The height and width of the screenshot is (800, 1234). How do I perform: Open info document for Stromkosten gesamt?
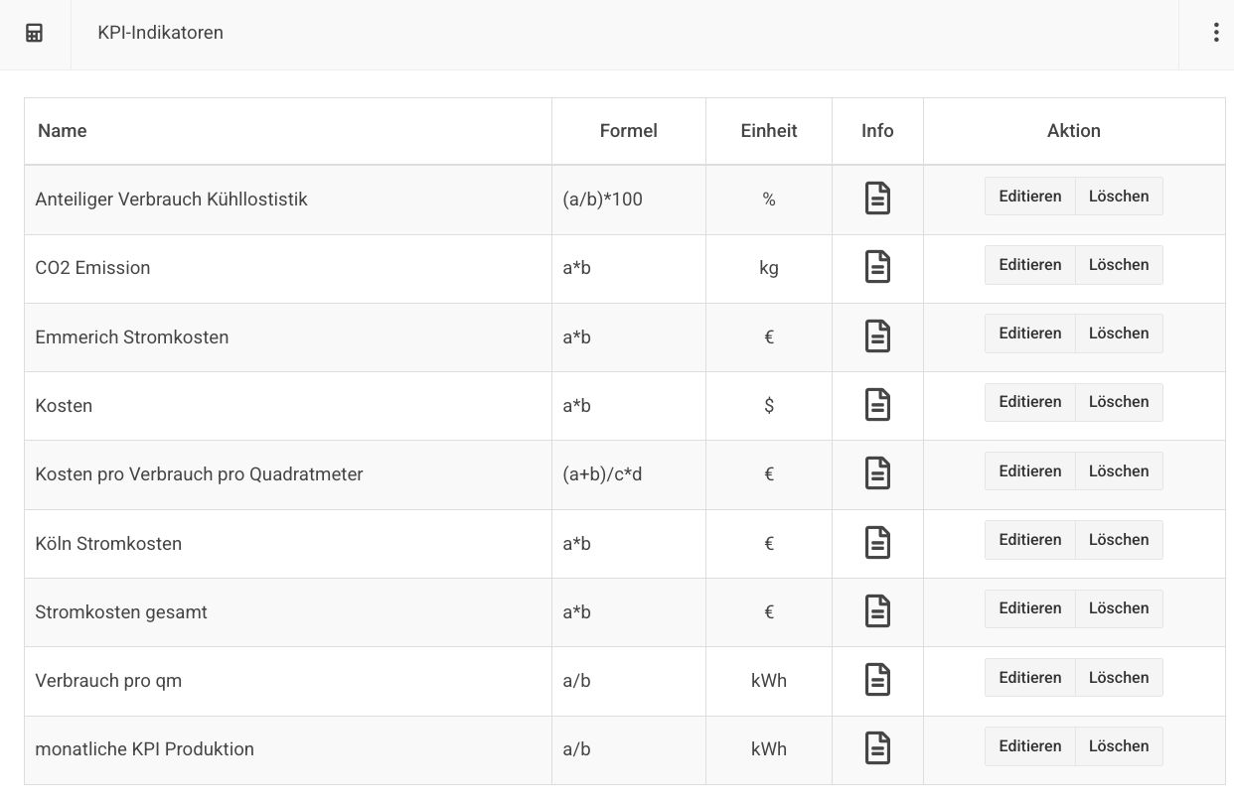[x=877, y=611]
